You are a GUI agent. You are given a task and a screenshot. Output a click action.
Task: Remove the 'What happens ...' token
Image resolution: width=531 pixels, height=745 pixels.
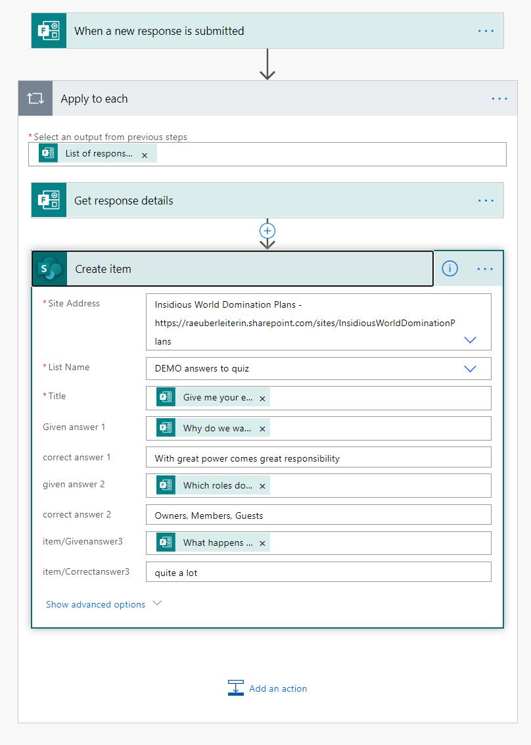pos(262,544)
